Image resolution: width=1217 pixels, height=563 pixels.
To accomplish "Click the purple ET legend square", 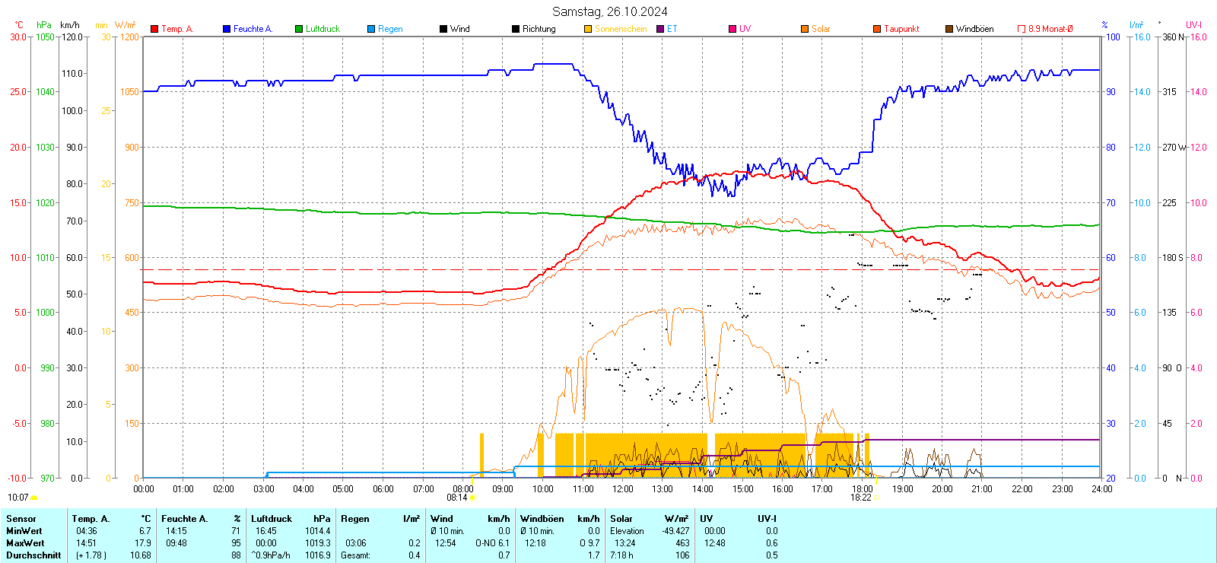I will click(x=660, y=29).
